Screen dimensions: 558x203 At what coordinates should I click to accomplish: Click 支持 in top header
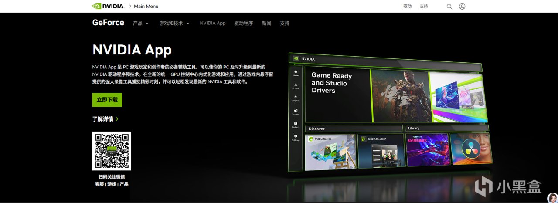424,7
